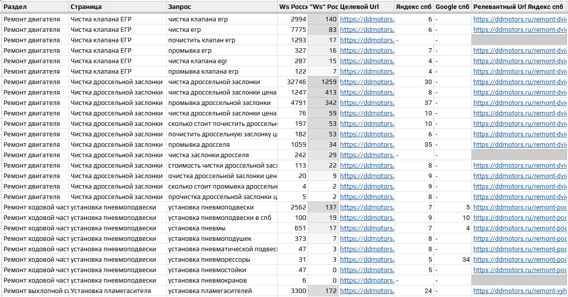Screen dimensions: 568x297
Task: Select the "Раздел" column header
Action: pyautogui.click(x=35, y=6)
